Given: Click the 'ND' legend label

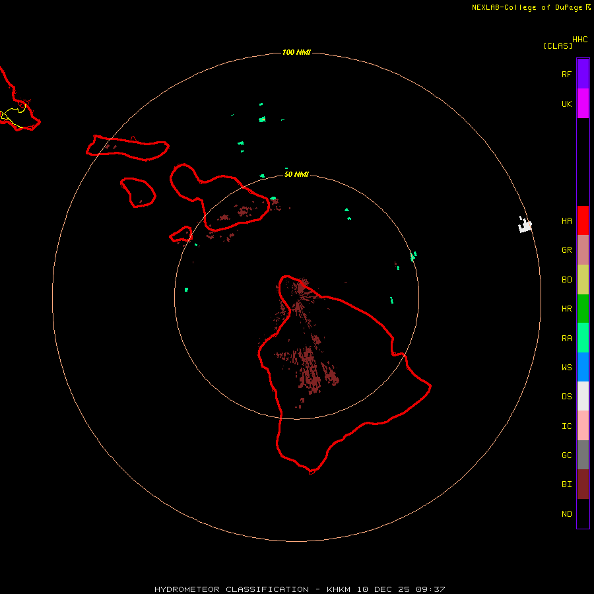Looking at the screenshot, I should click(566, 513).
